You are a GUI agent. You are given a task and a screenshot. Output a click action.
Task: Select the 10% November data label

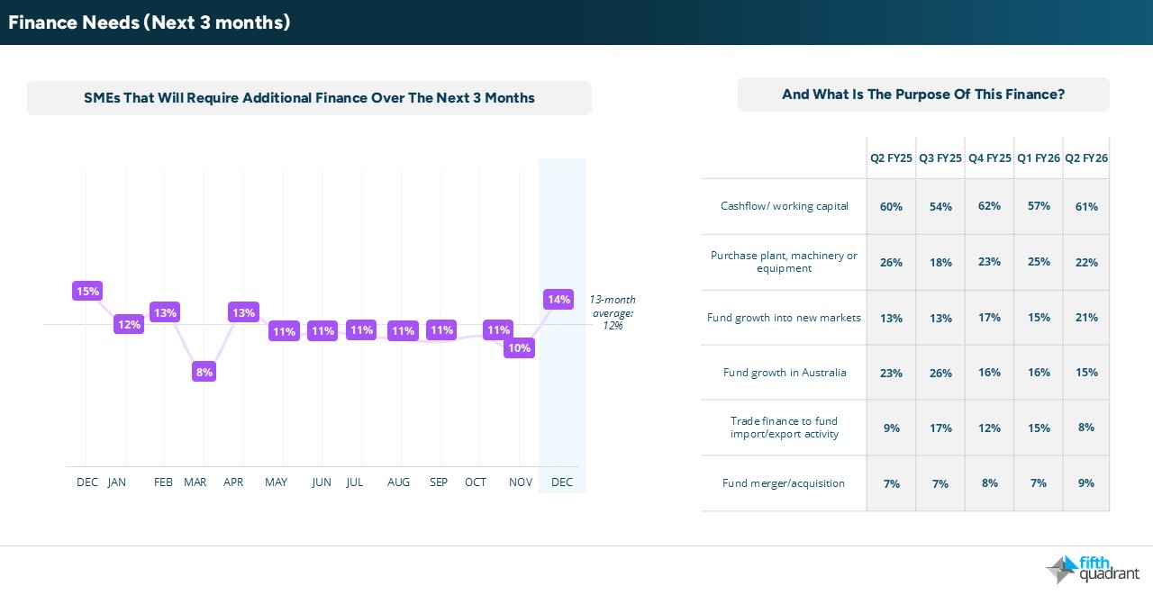coord(519,347)
